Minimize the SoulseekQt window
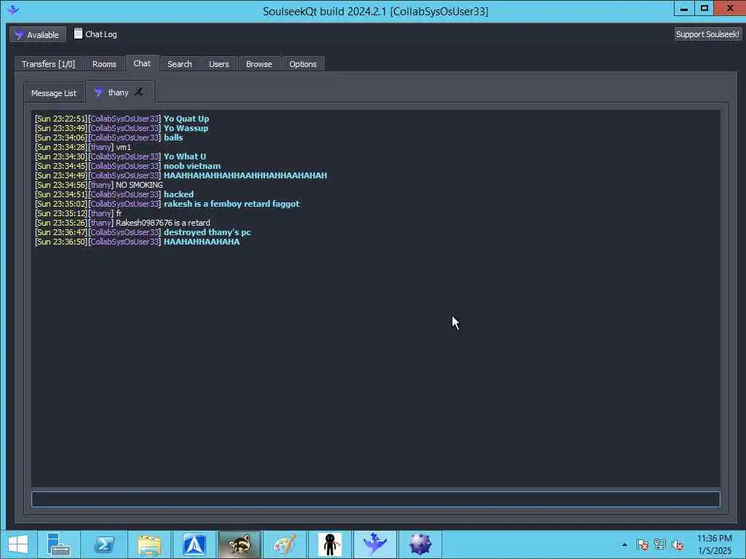Viewport: 746px width, 559px height. 685,9
